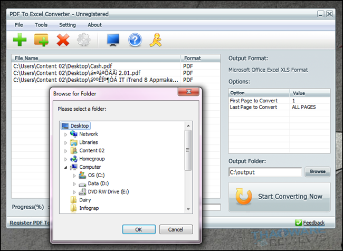This screenshot has height=251, width=343.
Task: Select the Computer label in folder tree
Action: tap(90, 167)
